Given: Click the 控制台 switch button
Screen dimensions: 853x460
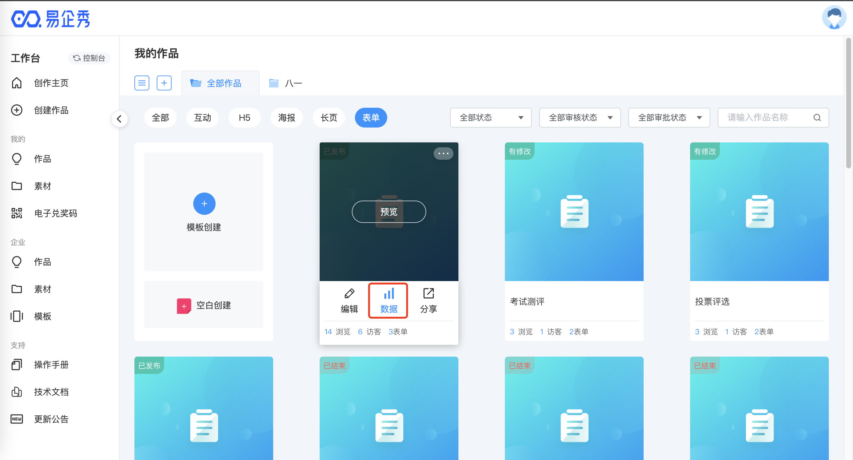Looking at the screenshot, I should 89,58.
